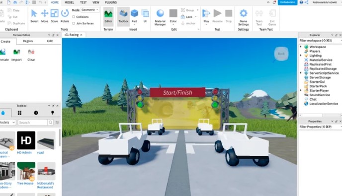Open the Material Manager
The image size is (342, 196).
coord(160,17)
